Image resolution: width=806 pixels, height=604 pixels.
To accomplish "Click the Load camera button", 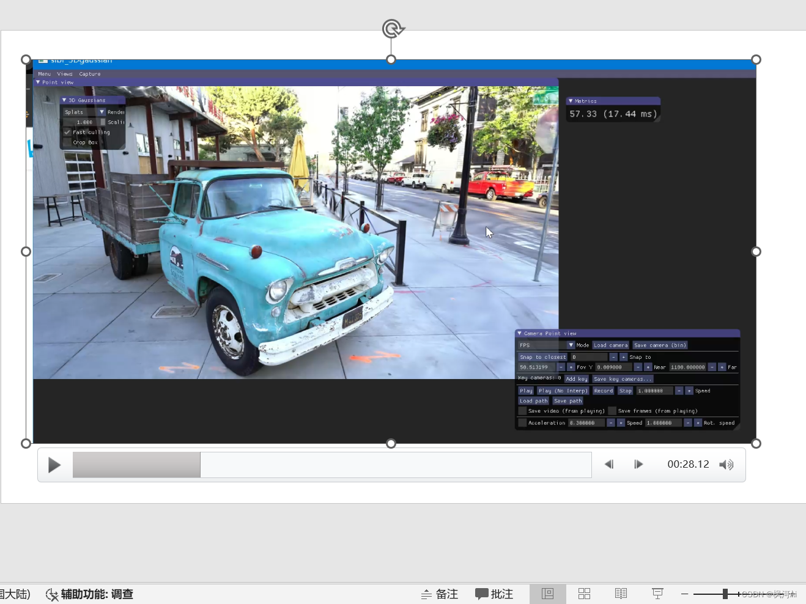I will 610,345.
